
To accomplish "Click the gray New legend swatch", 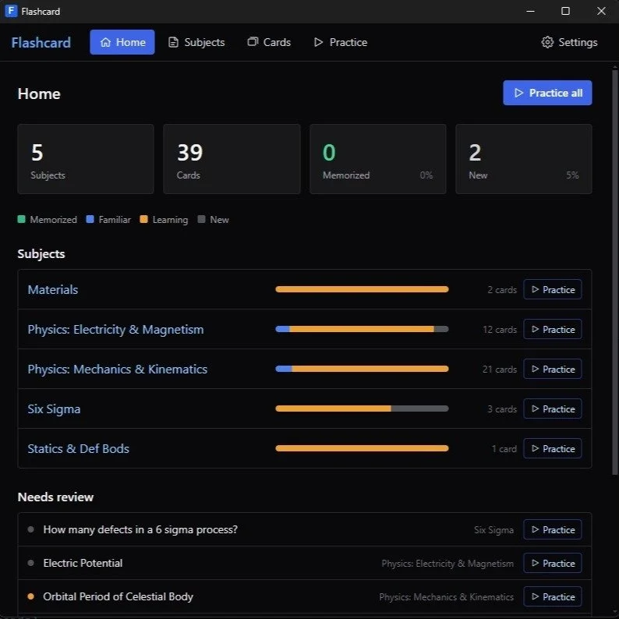I will coord(201,219).
